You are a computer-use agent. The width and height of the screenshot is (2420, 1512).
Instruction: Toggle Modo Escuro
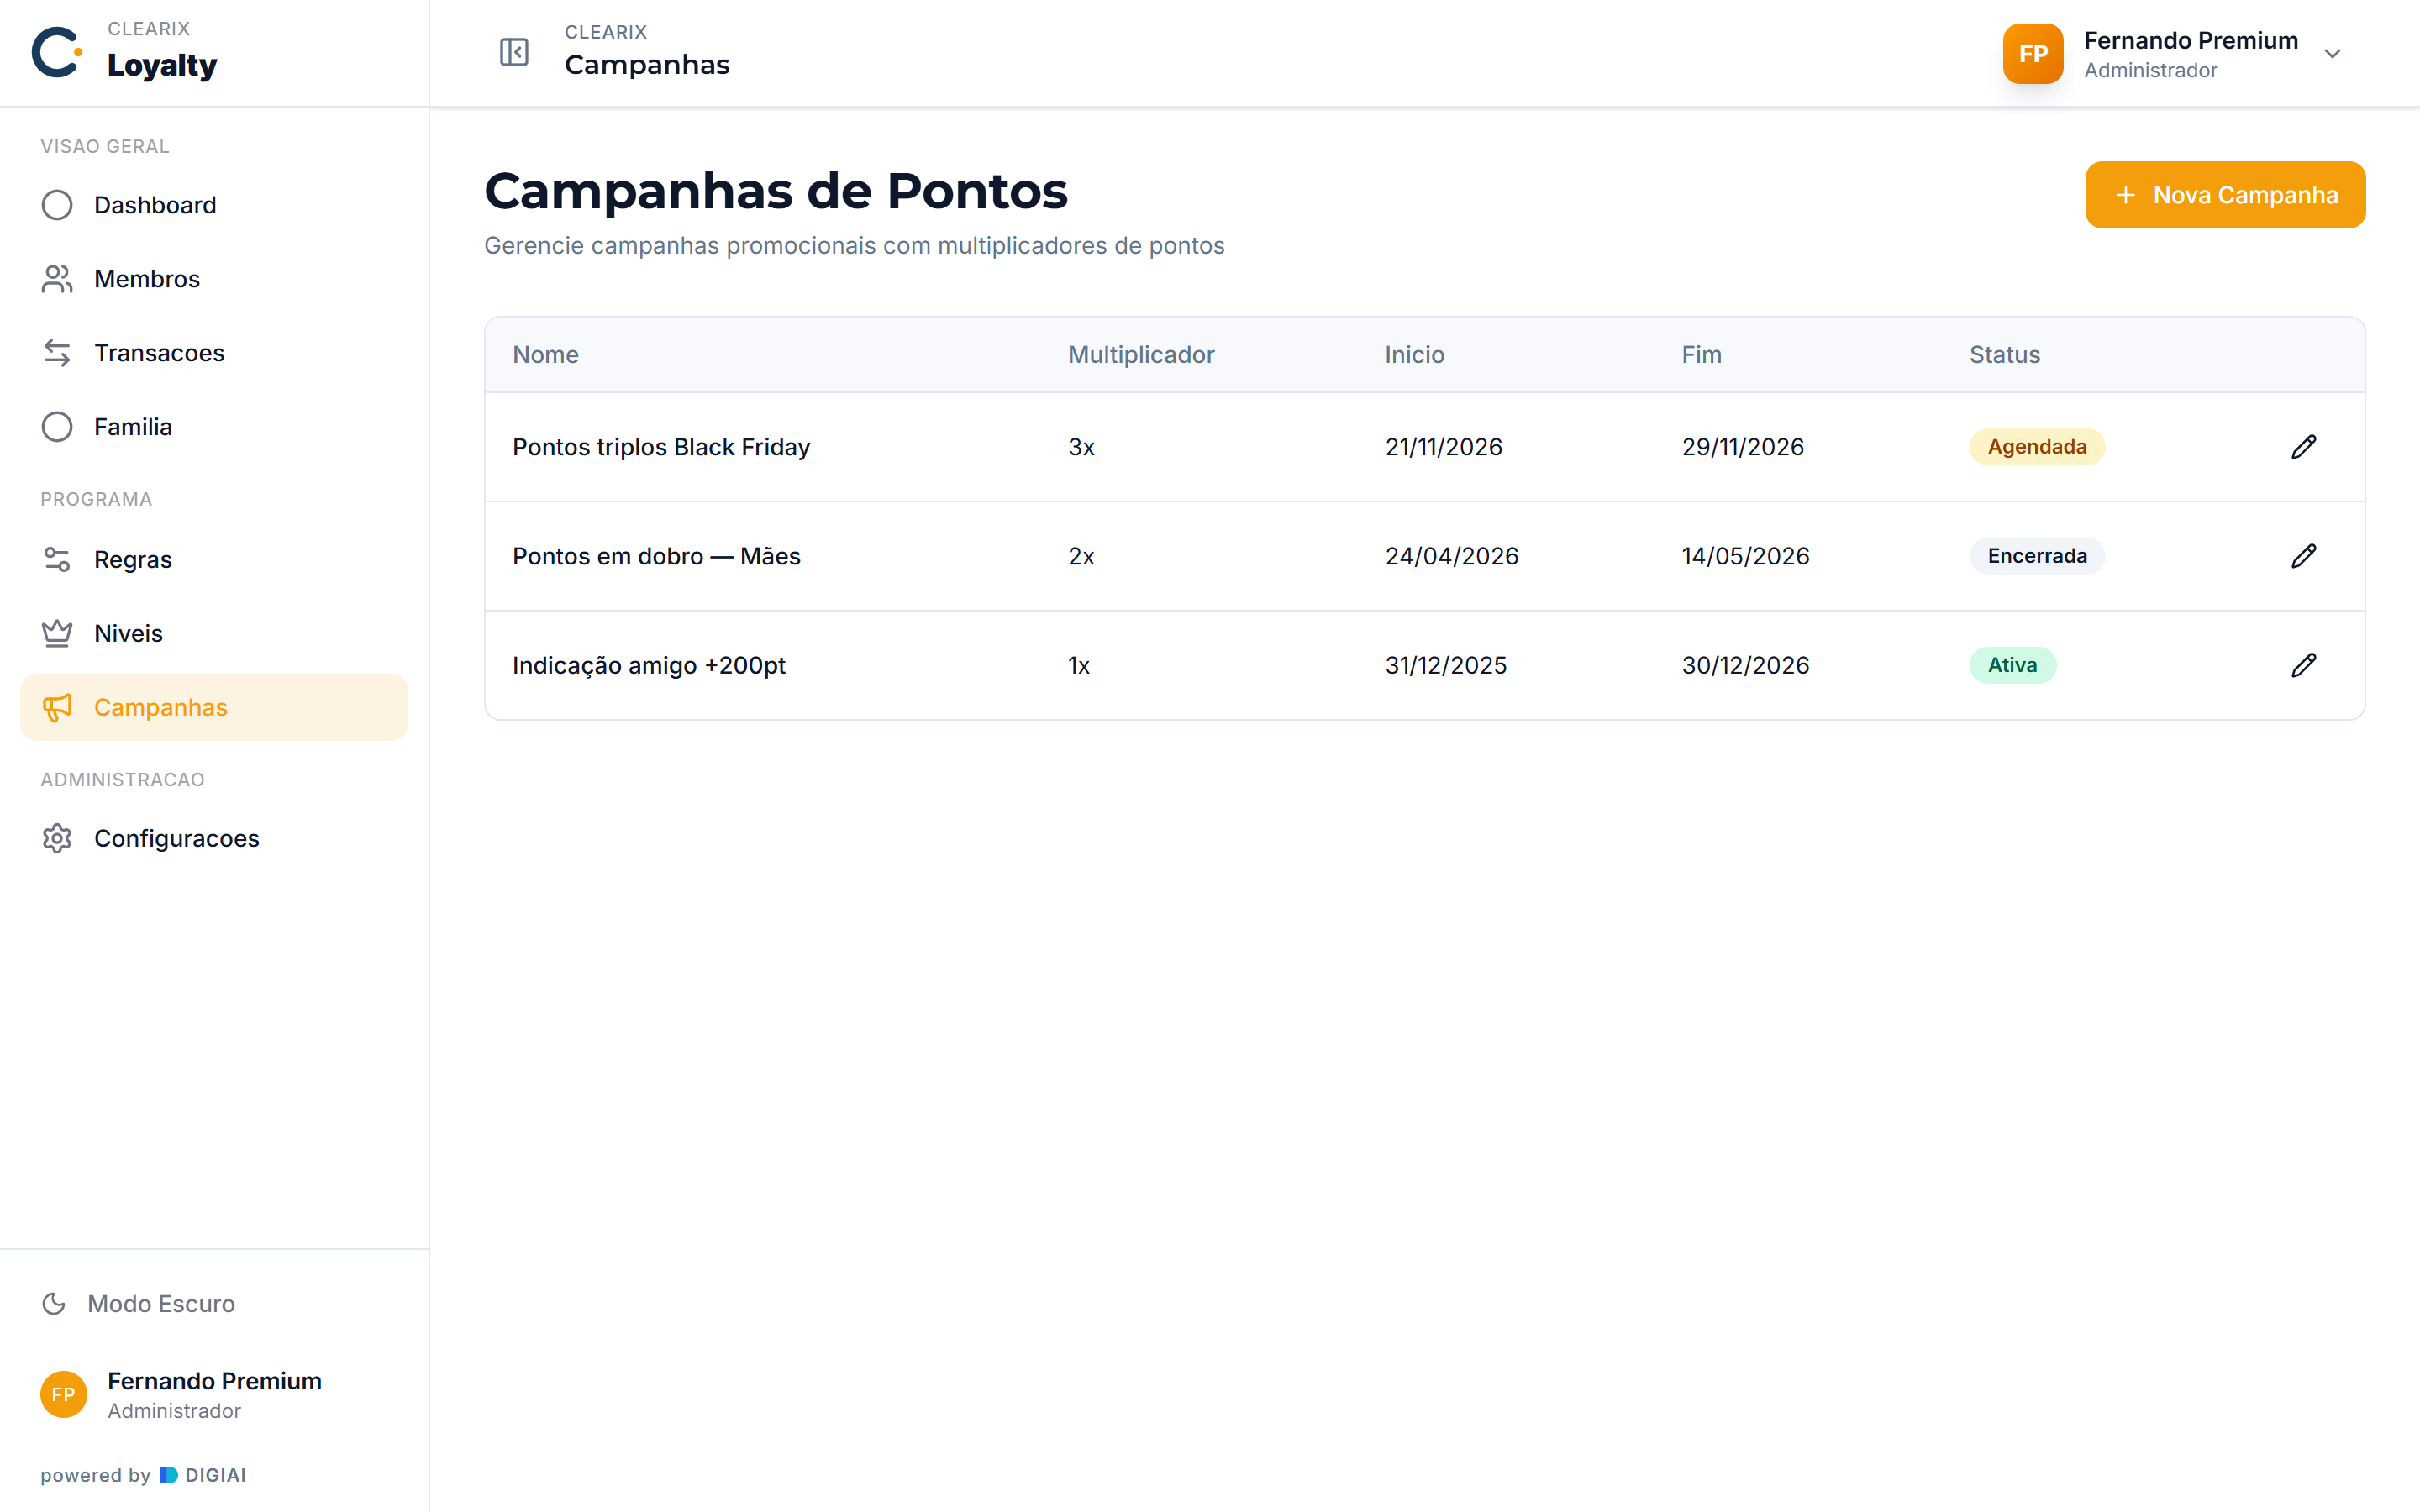click(138, 1303)
